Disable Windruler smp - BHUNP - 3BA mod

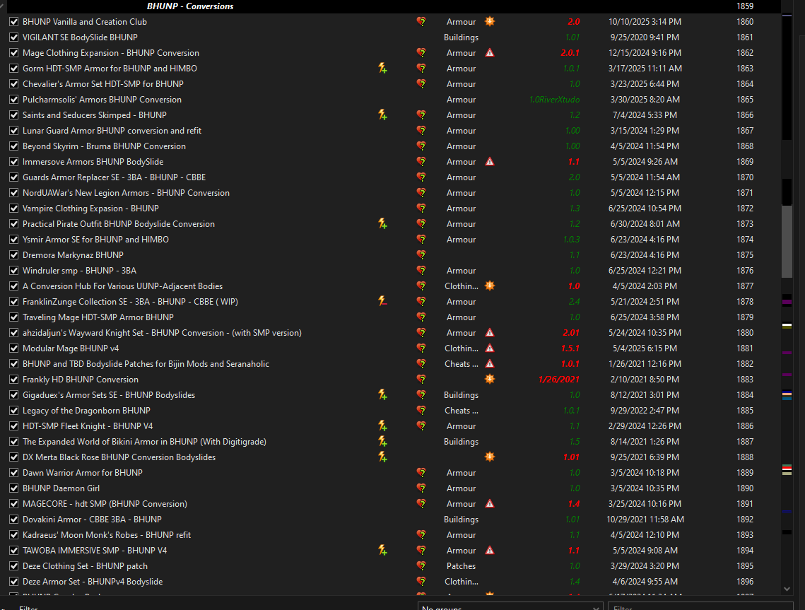pos(14,271)
